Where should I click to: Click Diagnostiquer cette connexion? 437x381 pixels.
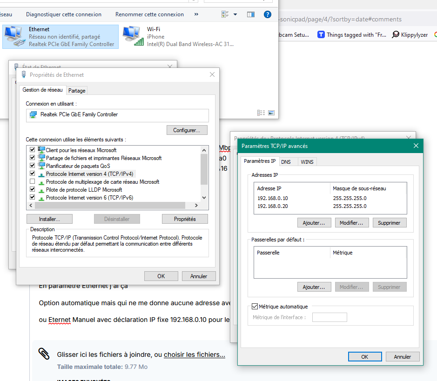pyautogui.click(x=64, y=14)
